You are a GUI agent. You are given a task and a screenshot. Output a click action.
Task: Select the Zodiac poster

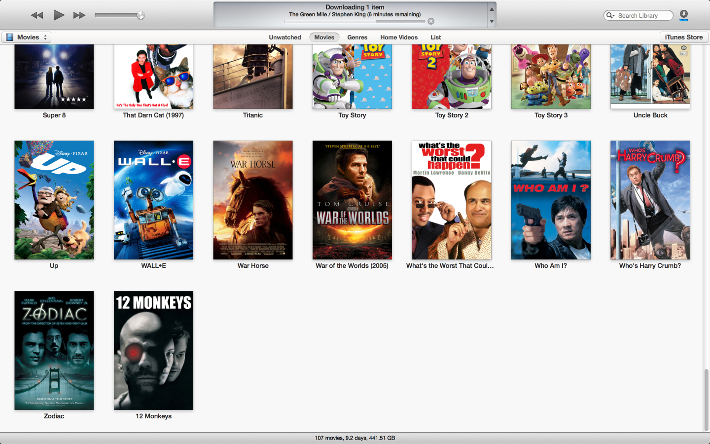tap(54, 350)
